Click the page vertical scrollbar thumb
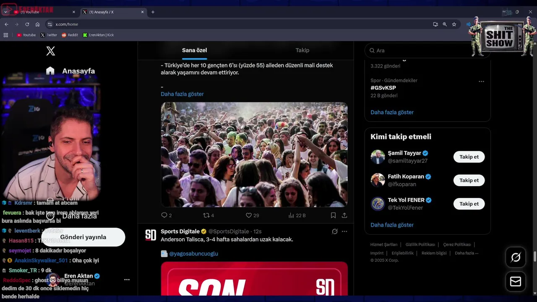 click(534, 256)
